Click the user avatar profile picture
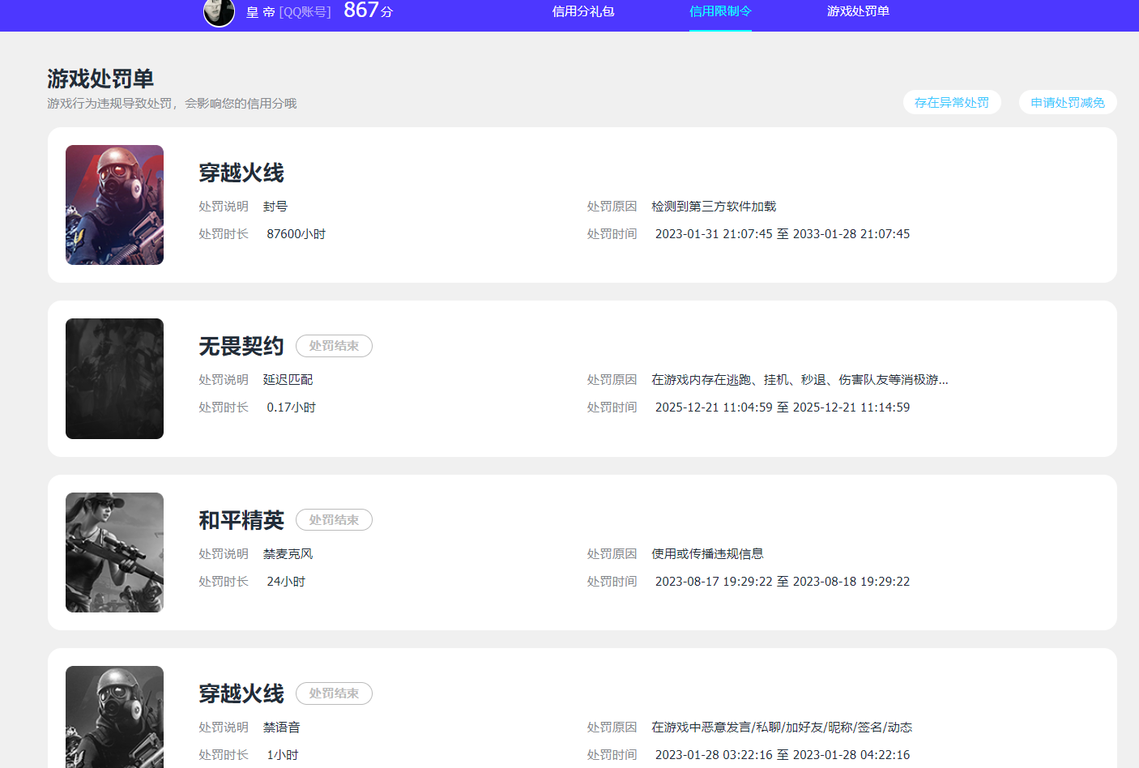The height and width of the screenshot is (768, 1139). (219, 13)
